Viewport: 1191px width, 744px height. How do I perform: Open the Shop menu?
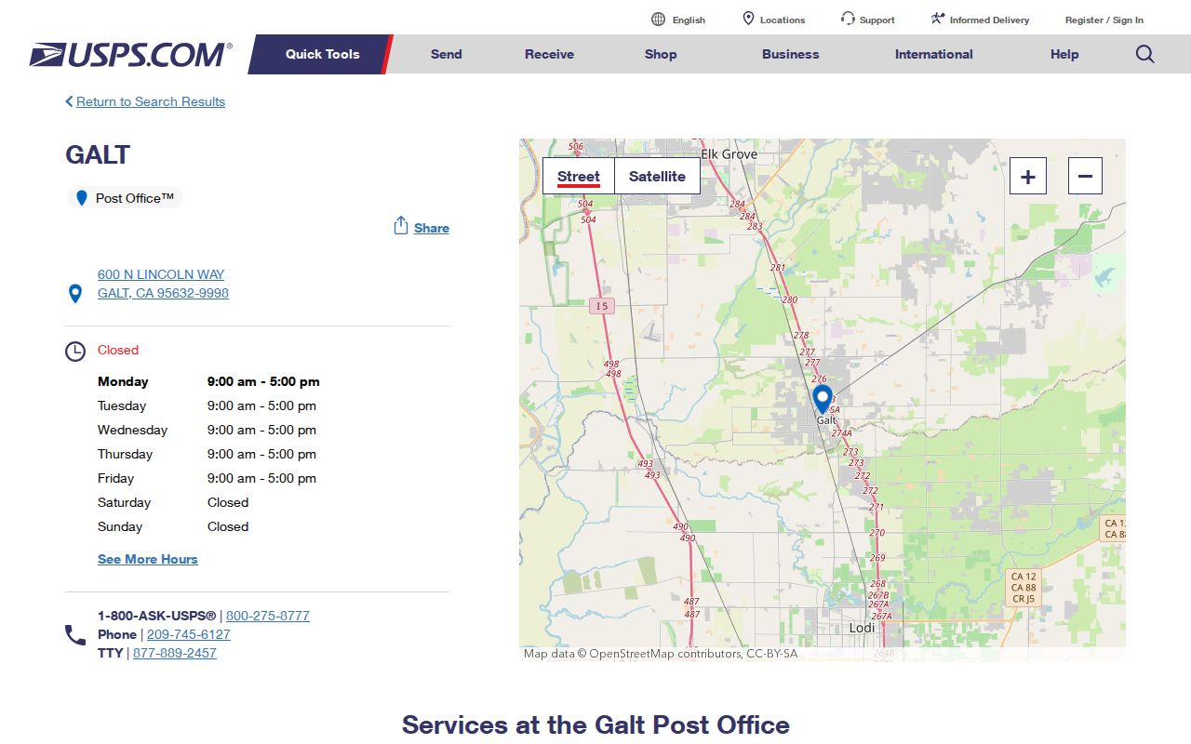coord(661,54)
